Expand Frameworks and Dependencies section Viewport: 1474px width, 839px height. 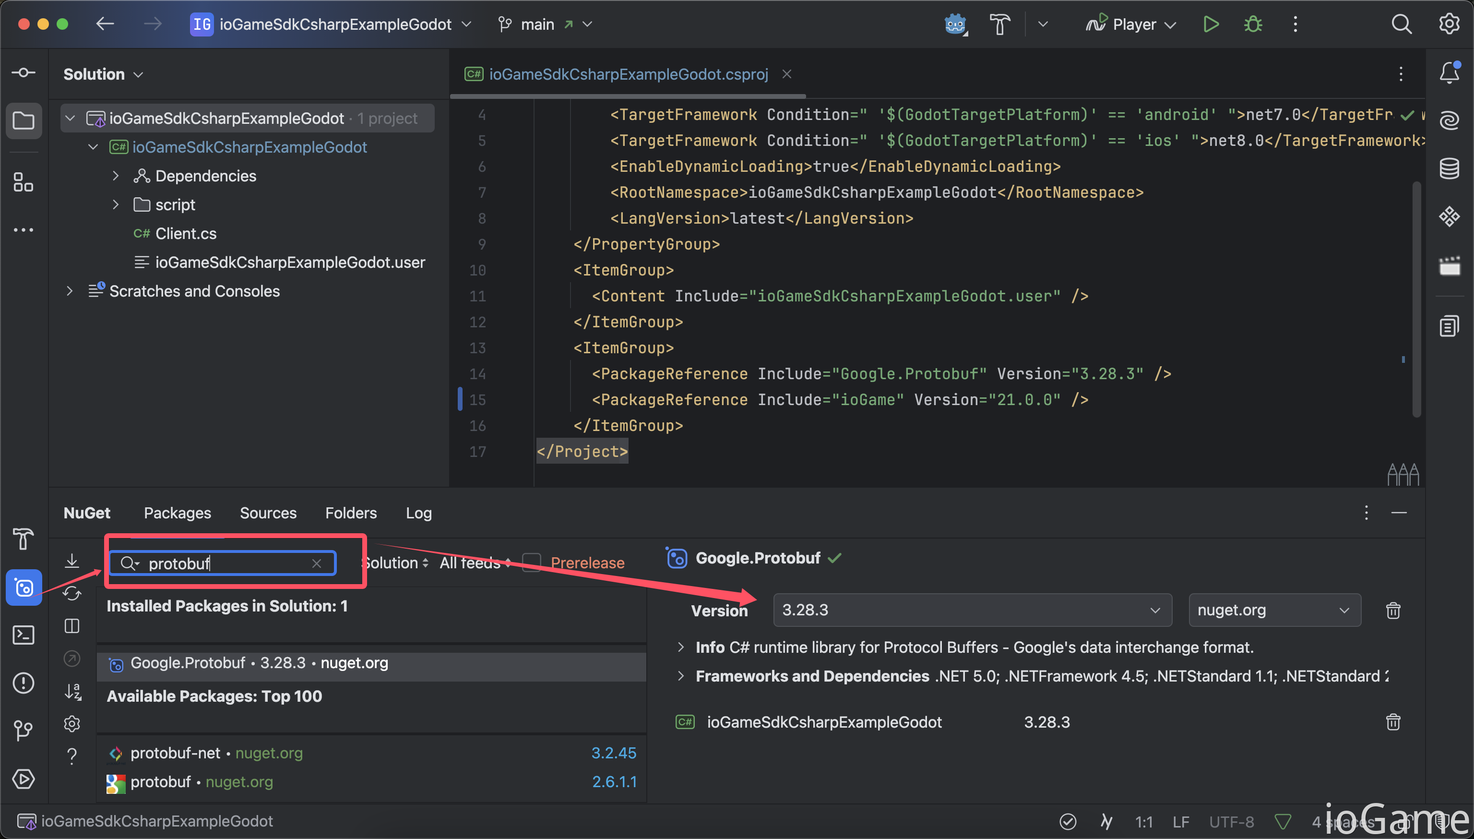(x=681, y=676)
